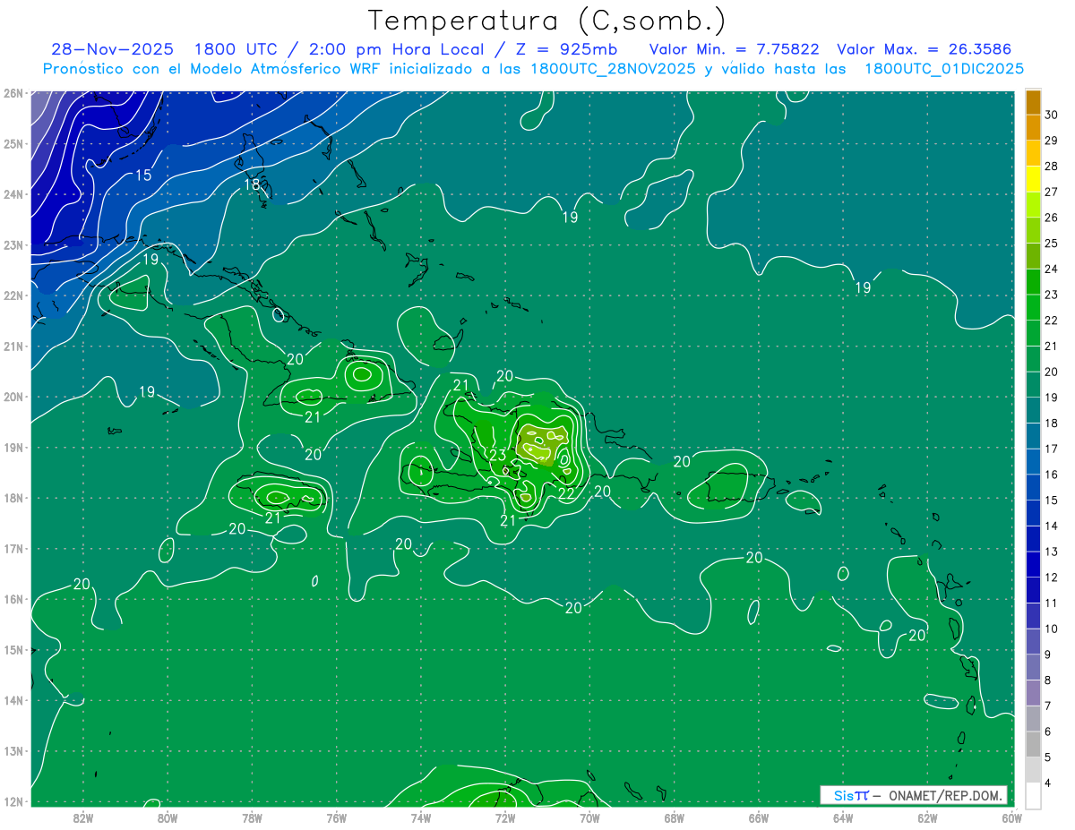Screen dimensions: 1075x830
Task: Click the contour label 22 on the map
Action: (566, 492)
